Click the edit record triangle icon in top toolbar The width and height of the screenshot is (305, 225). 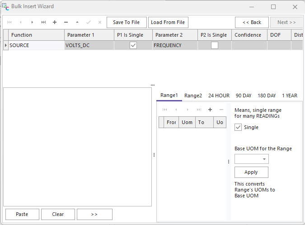point(77,22)
